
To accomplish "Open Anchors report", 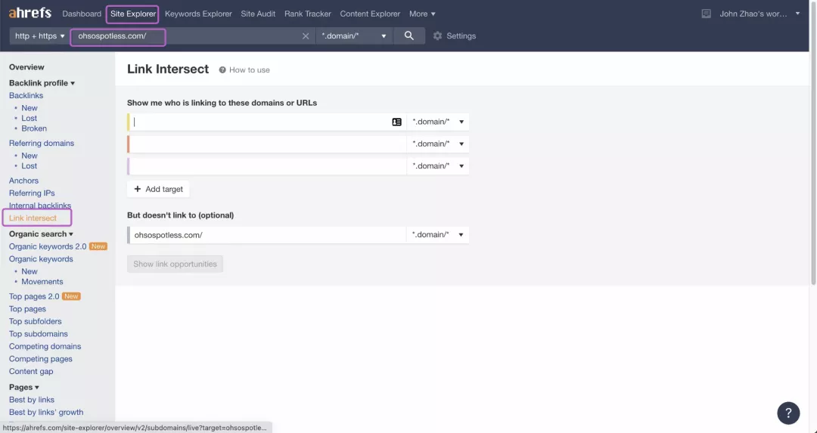I will point(23,181).
